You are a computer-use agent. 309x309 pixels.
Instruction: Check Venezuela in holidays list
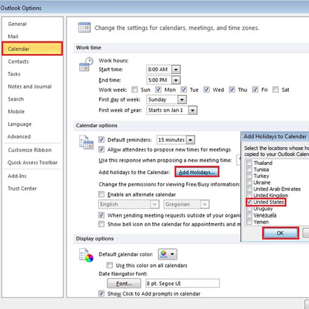249,215
